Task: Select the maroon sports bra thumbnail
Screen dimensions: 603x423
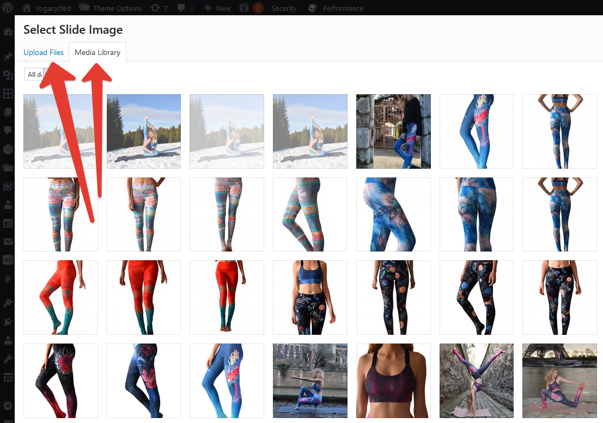Action: (393, 381)
